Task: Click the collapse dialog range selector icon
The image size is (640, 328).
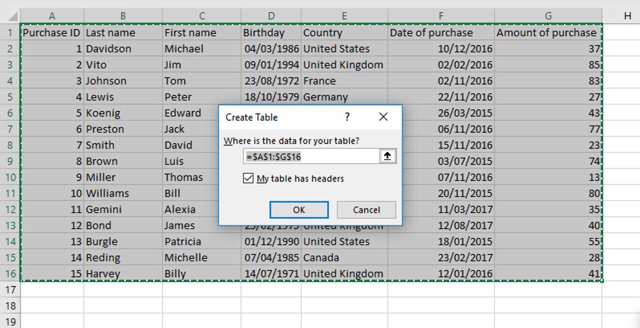Action: click(387, 156)
